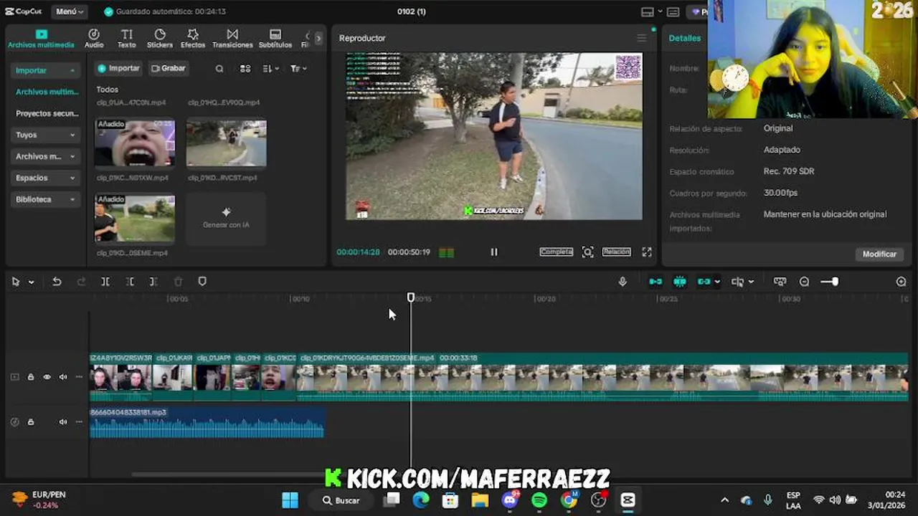Viewport: 918px width, 516px height.
Task: Toggle the main track magnet
Action: (x=656, y=282)
